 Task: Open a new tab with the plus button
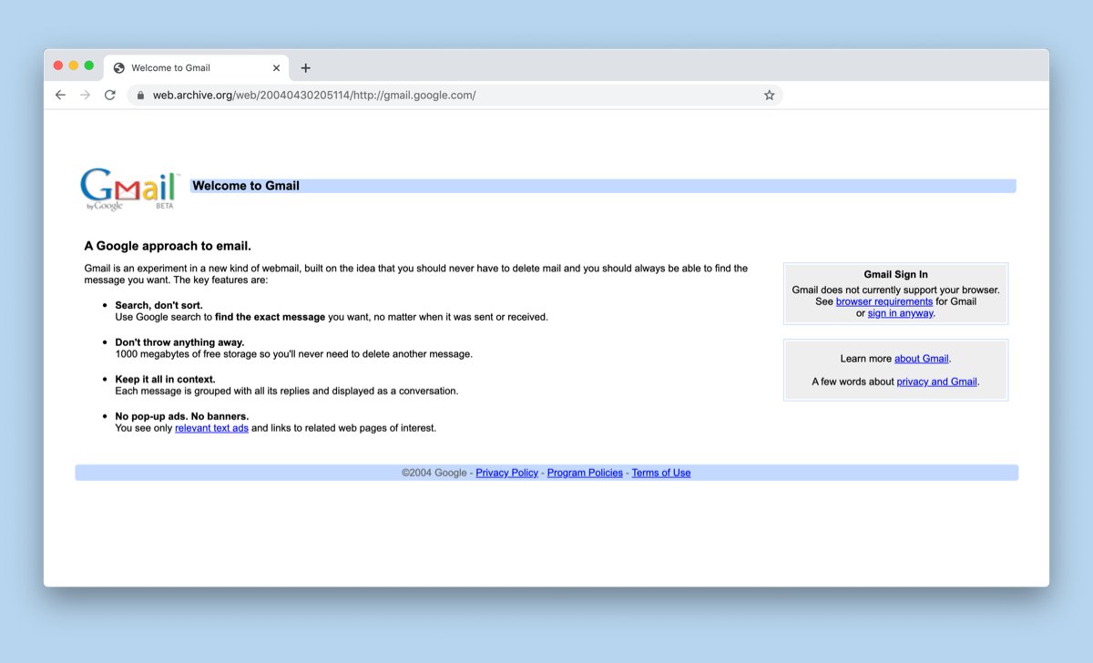pyautogui.click(x=305, y=68)
